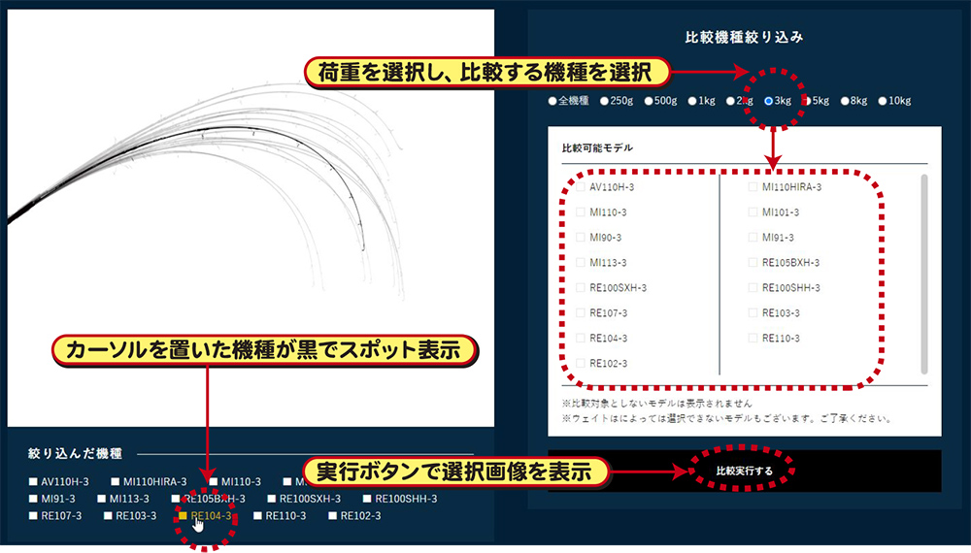Viewport: 971px width, 553px height.
Task: Check AV110H-3 in the 比較可能モデル list
Action: [581, 187]
